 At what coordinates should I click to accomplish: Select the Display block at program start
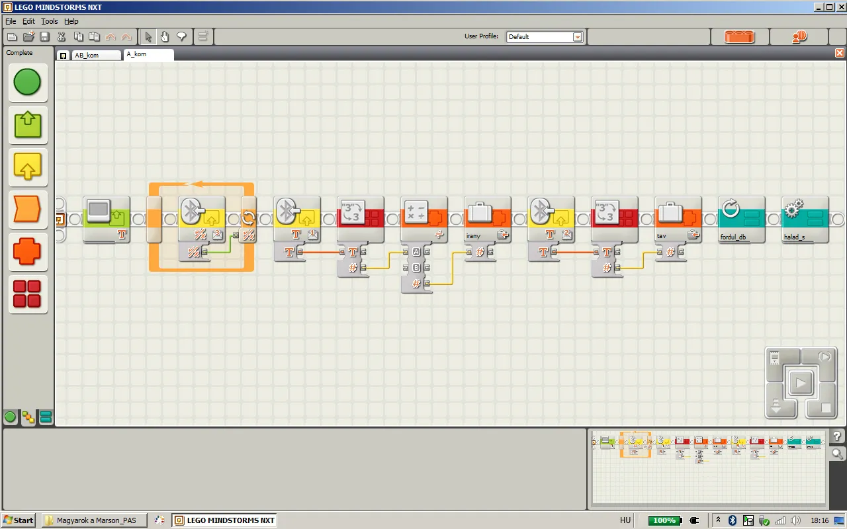pos(107,219)
